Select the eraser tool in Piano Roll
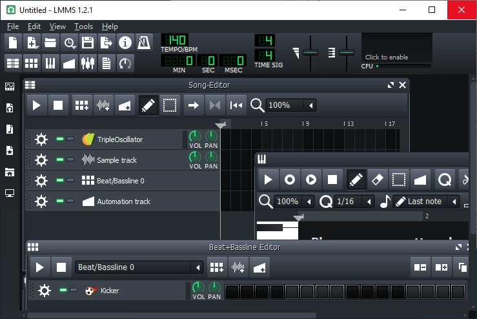The image size is (477, 319). click(377, 180)
